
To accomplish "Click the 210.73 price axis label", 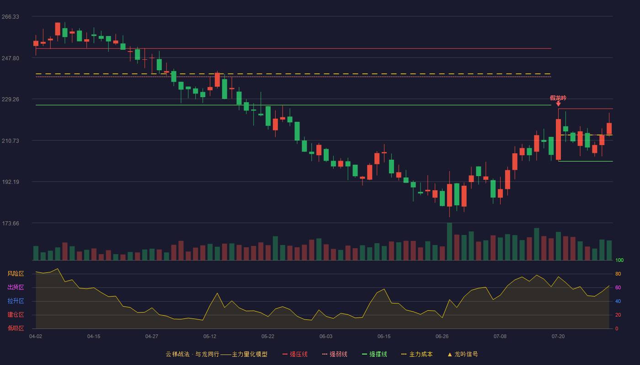I will (11, 141).
